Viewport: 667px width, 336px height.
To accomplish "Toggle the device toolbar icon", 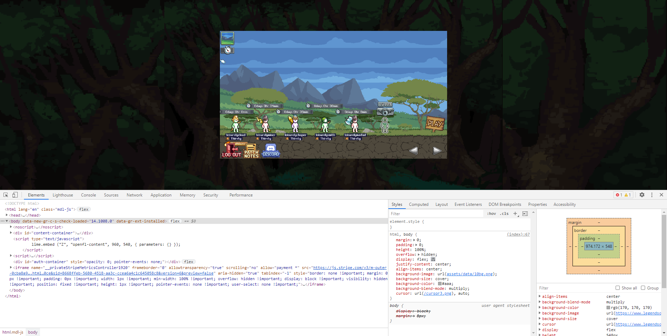I will coord(15,195).
